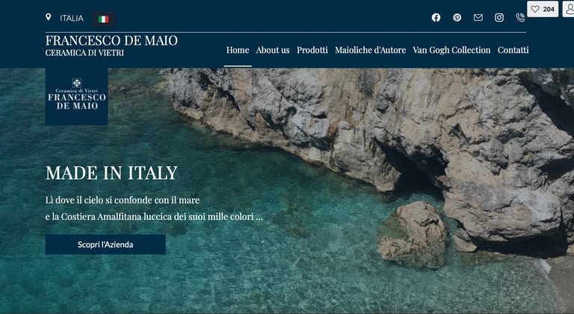Click the phone call icon
The height and width of the screenshot is (314, 574).
click(520, 17)
